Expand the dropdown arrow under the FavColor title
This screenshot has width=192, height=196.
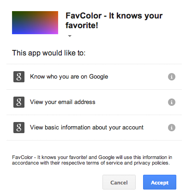pos(70,36)
